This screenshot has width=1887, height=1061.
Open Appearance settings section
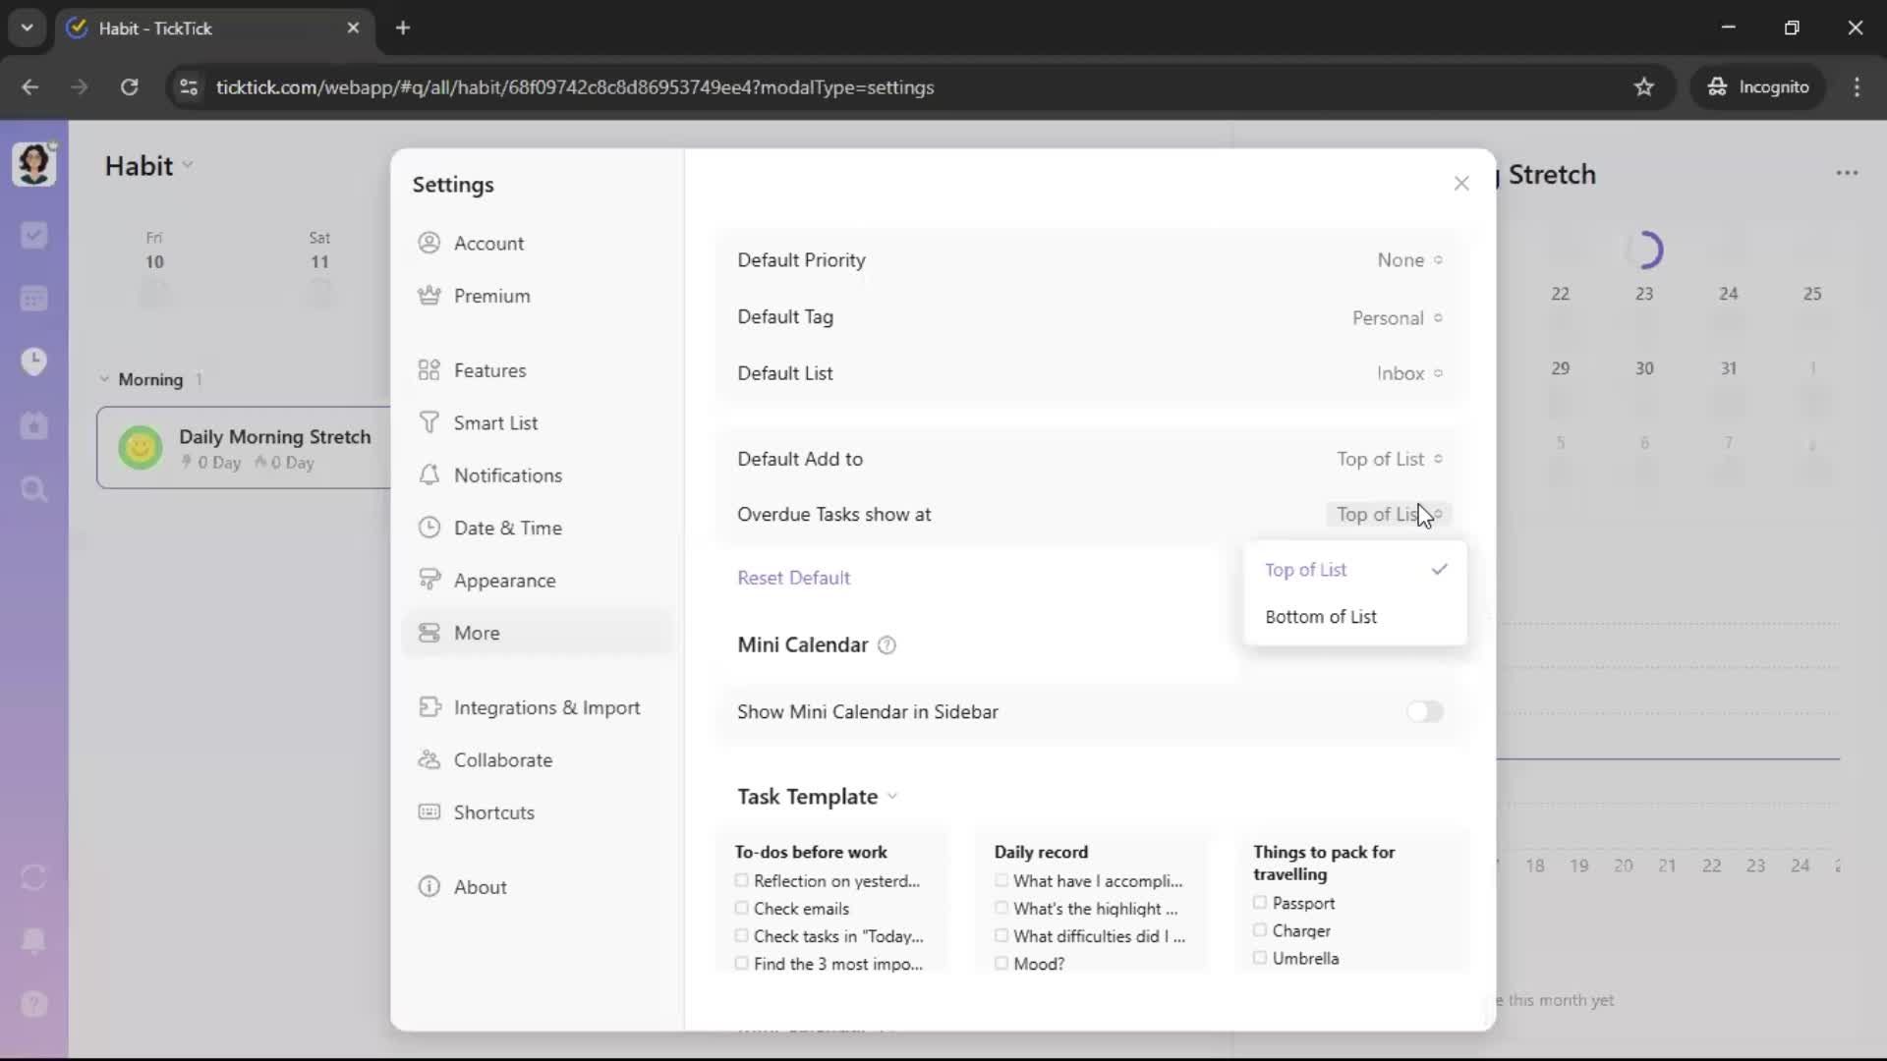tap(504, 581)
